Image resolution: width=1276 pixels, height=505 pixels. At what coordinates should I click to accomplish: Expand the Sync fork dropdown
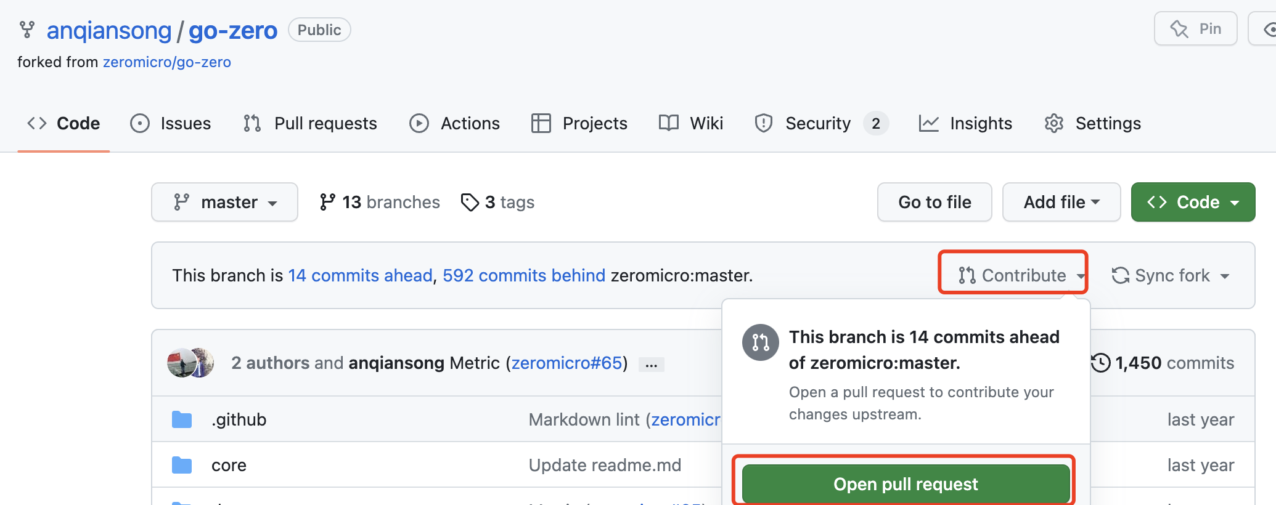pos(1170,275)
